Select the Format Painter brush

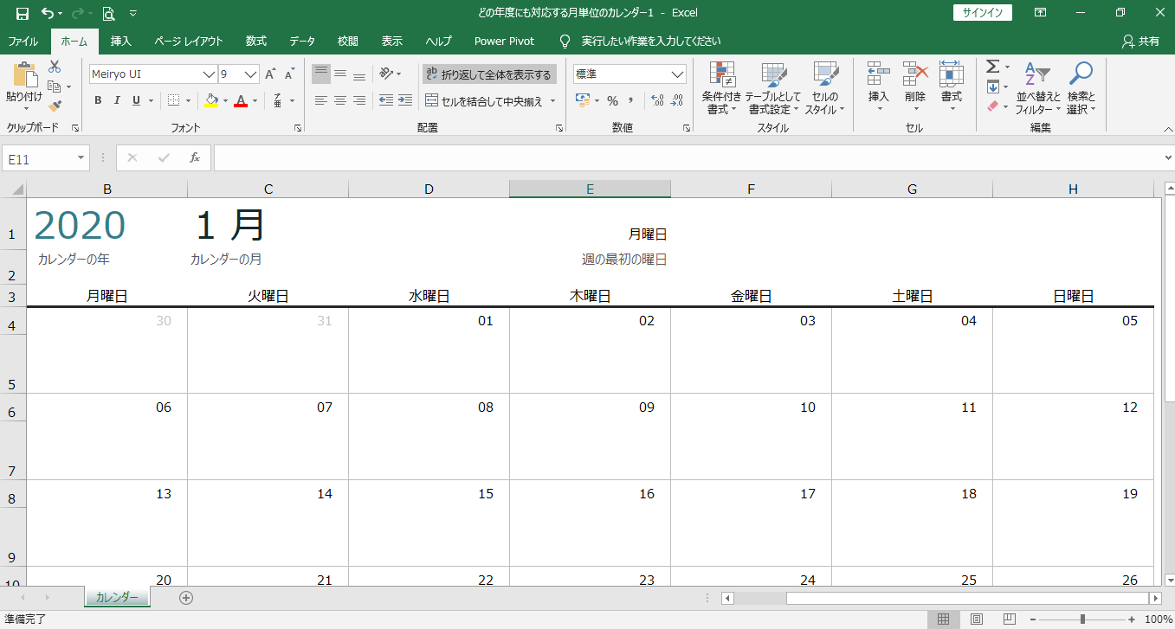tap(55, 106)
